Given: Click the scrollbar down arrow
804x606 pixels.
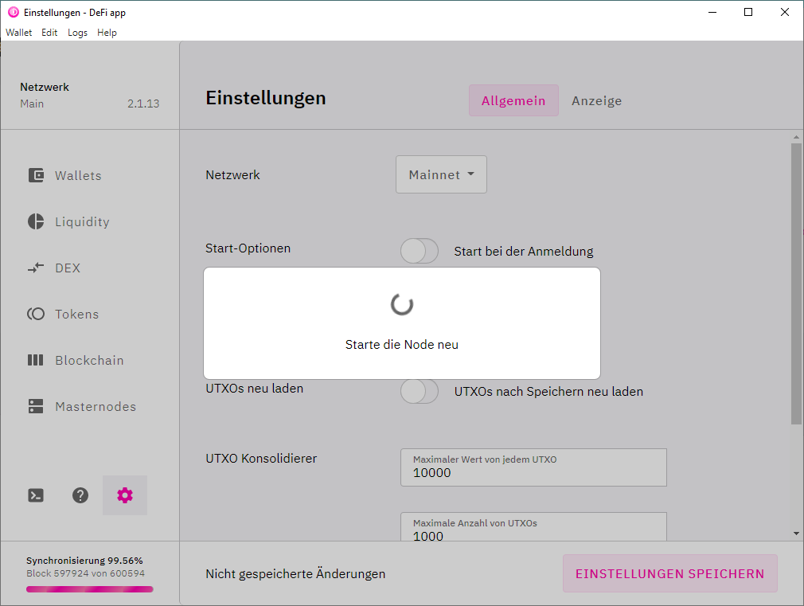Looking at the screenshot, I should coord(796,534).
